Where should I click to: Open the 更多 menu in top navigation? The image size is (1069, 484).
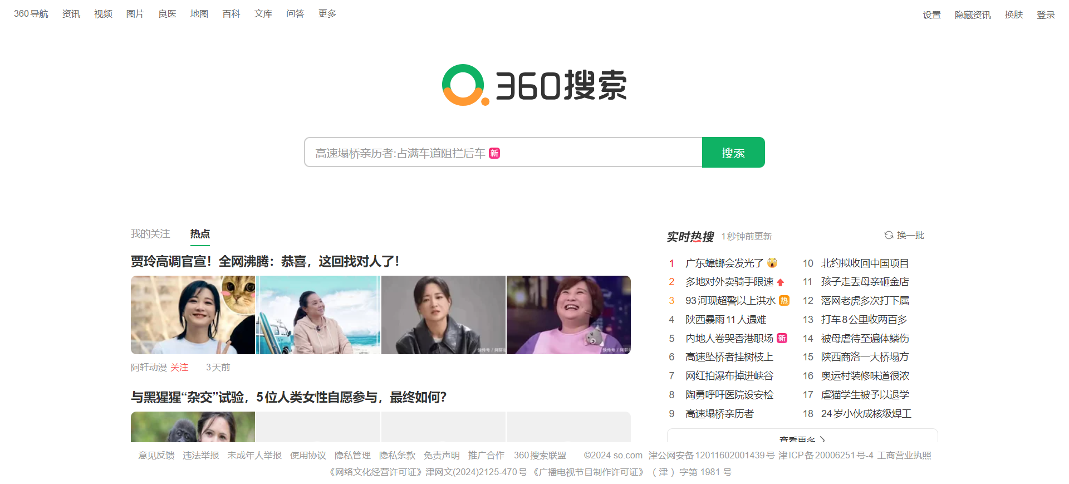point(327,14)
